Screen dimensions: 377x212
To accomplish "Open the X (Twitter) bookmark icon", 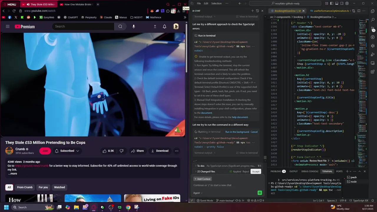I will (16, 17).
